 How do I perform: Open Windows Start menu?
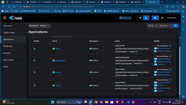coord(53,102)
